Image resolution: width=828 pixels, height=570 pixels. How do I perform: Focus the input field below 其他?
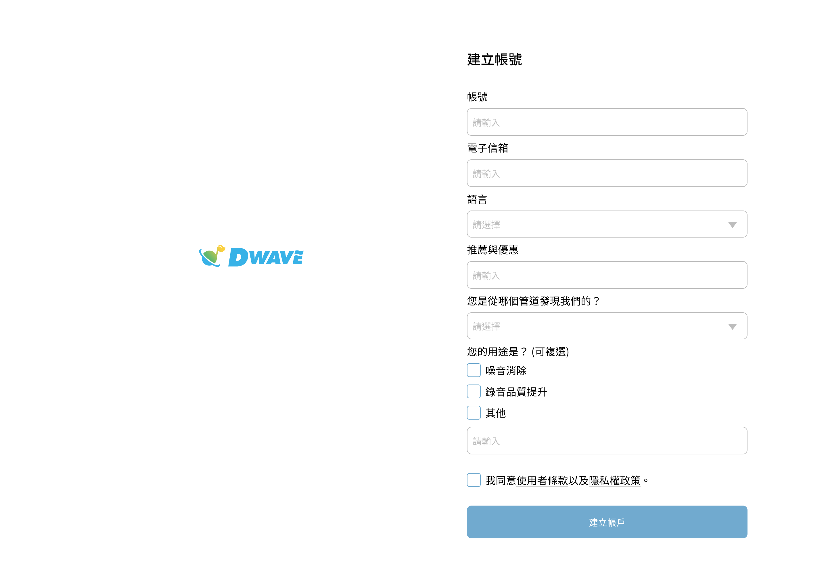[607, 441]
